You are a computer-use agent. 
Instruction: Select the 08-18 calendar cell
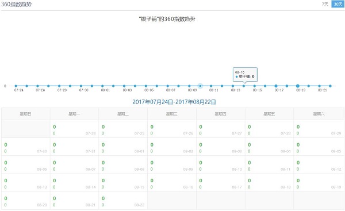click(269, 183)
